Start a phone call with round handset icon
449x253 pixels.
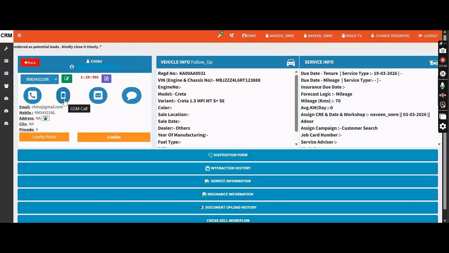[x=33, y=95]
